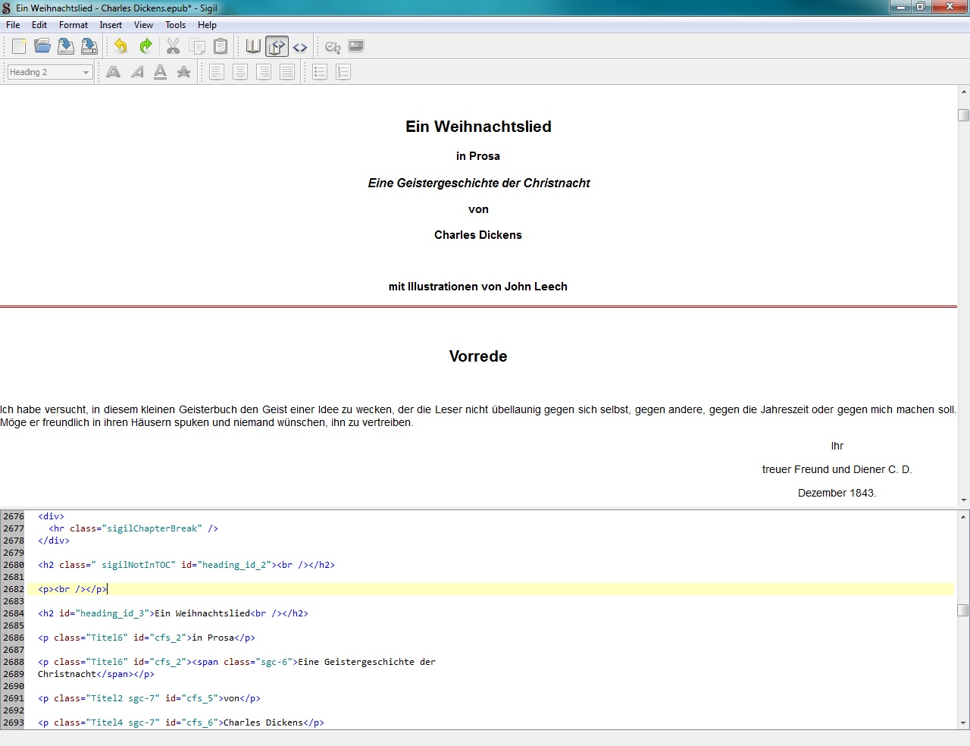970x746 pixels.
Task: Click the "Ein Weihnachtslied" heading in preview
Action: click(x=478, y=127)
